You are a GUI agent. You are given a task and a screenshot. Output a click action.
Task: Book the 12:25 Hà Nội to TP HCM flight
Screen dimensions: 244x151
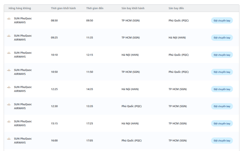(x=222, y=89)
